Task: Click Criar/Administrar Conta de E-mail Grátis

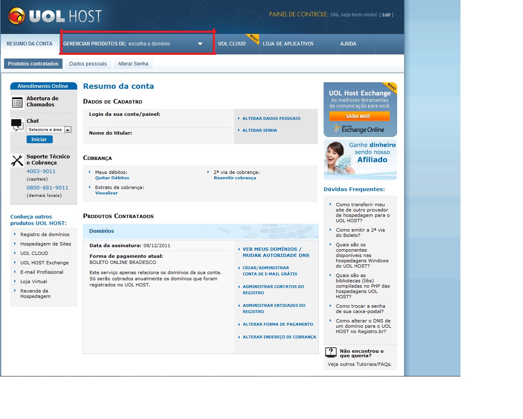Action: pyautogui.click(x=270, y=271)
